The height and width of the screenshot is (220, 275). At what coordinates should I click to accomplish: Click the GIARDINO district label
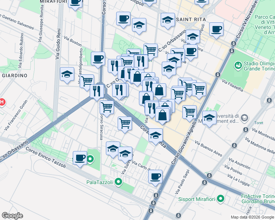coord(15,76)
